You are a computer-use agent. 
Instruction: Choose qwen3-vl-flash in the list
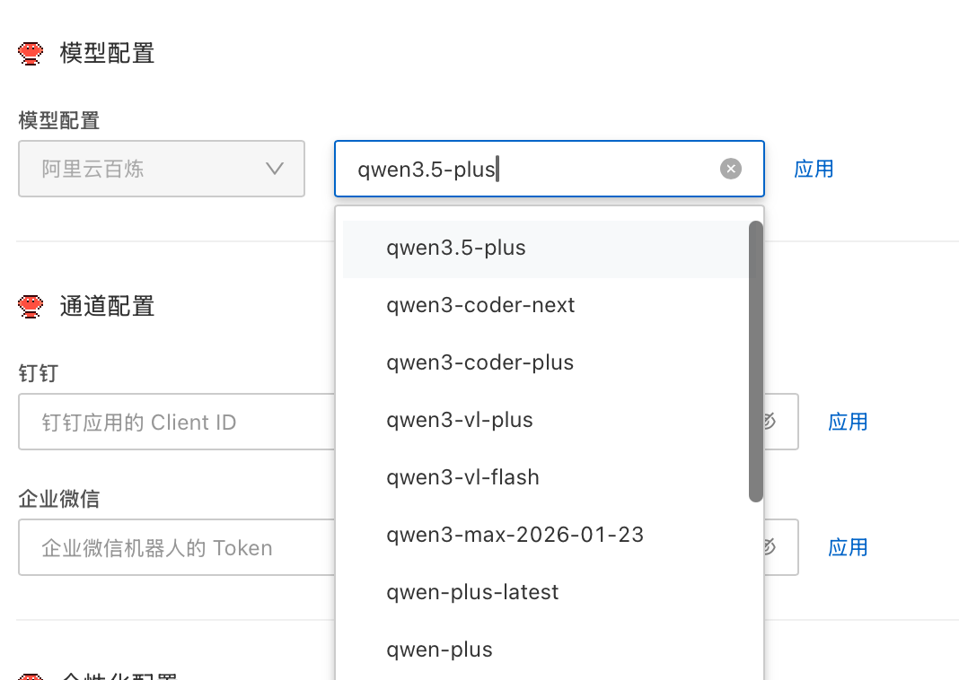point(546,478)
